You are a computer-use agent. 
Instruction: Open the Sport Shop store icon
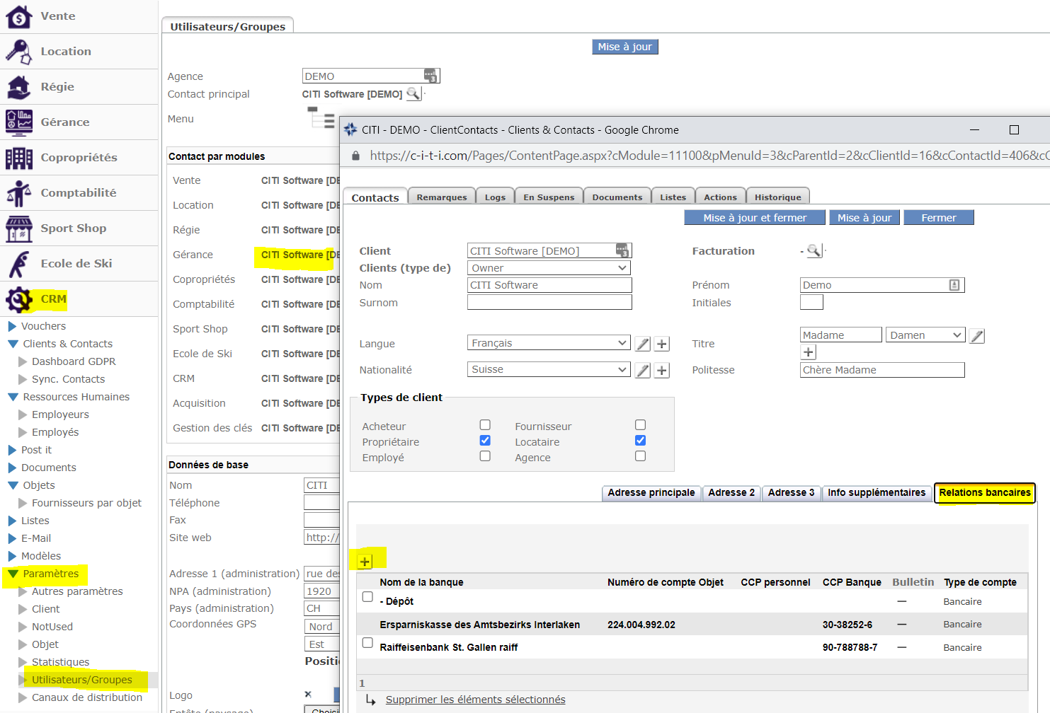pyautogui.click(x=19, y=228)
